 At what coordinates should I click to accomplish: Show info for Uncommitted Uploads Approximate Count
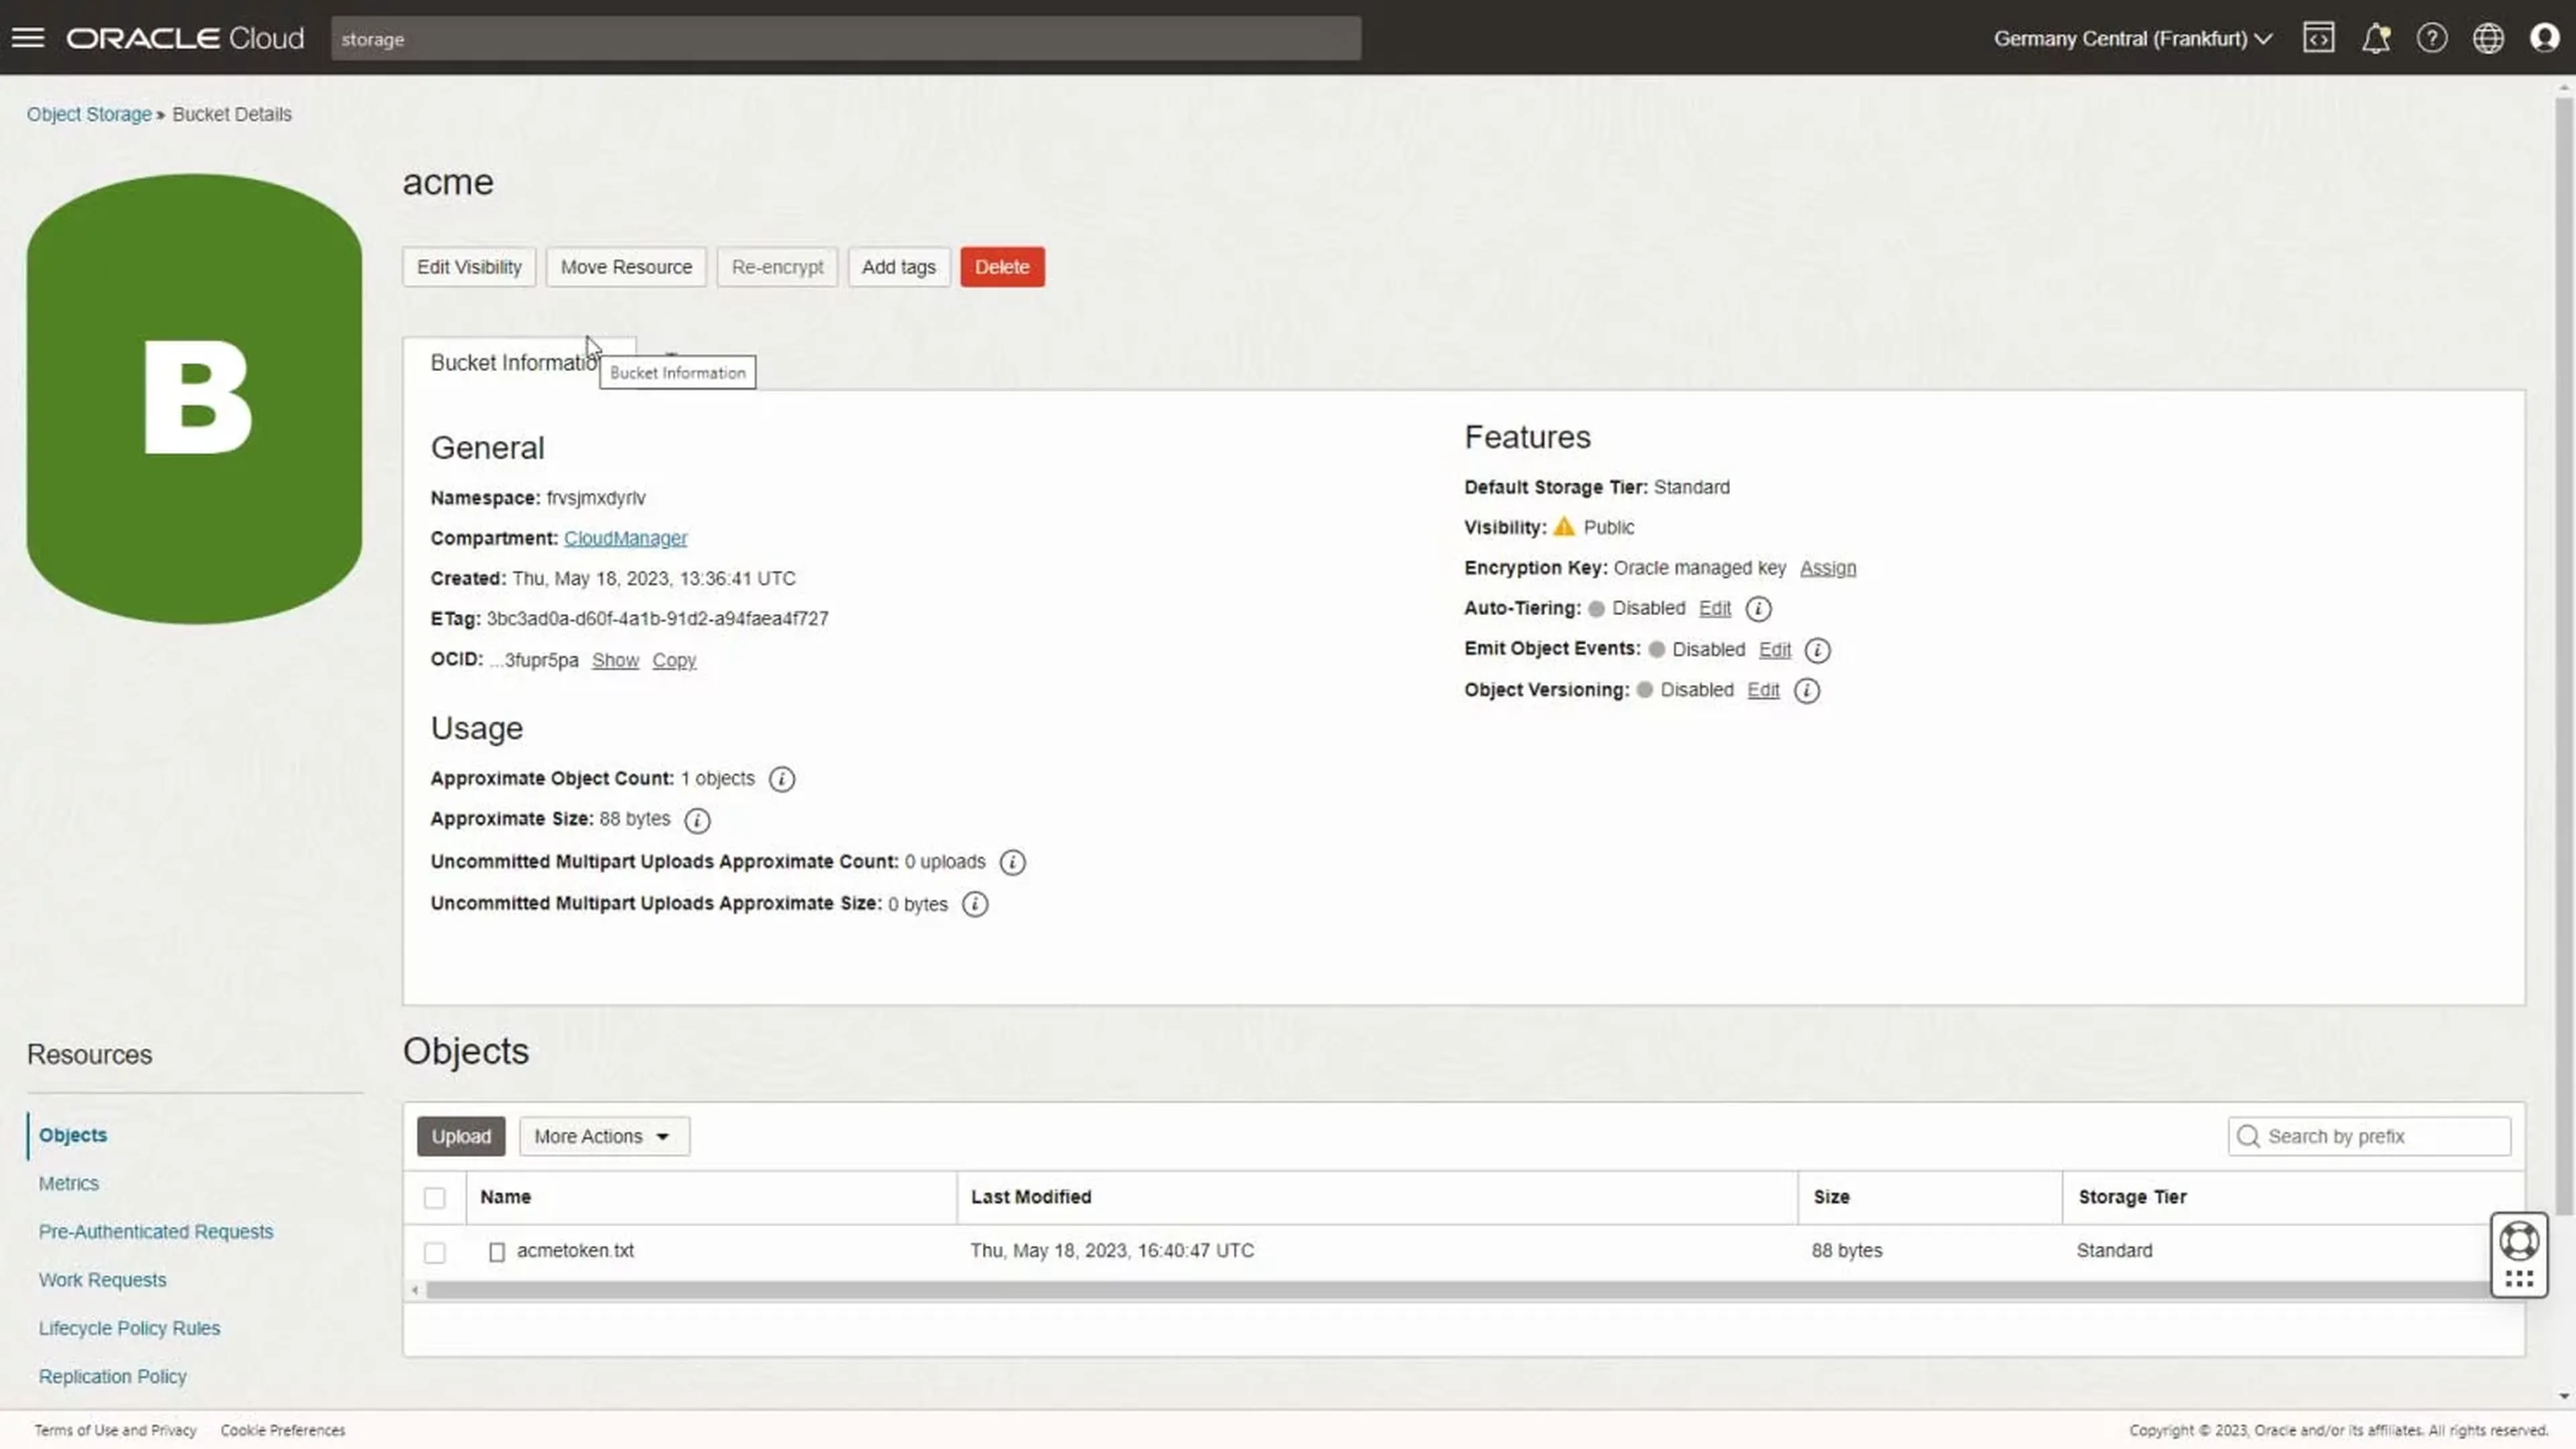[1012, 862]
